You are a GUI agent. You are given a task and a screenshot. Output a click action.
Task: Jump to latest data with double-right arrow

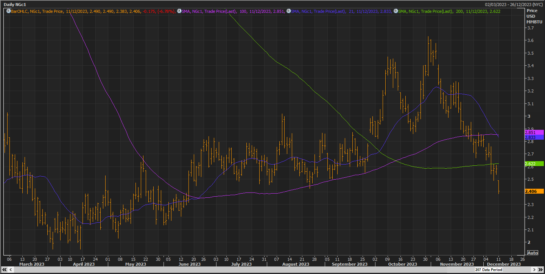coord(540,270)
